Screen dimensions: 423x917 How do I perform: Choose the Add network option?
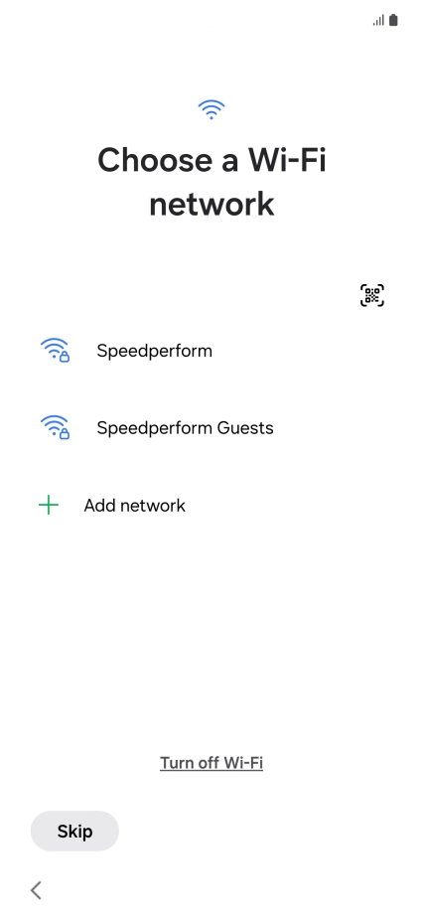click(134, 506)
